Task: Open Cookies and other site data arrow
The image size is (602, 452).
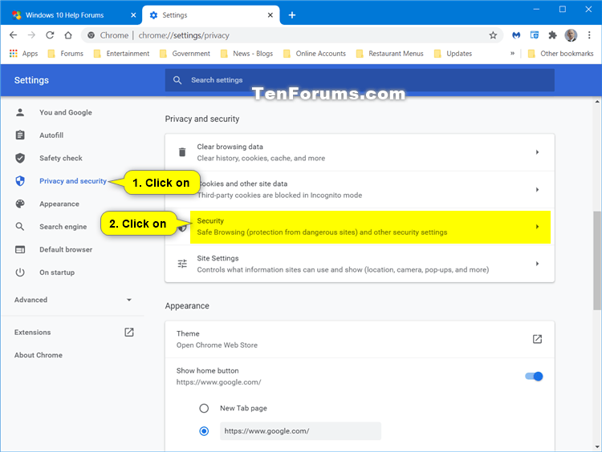Action: click(x=537, y=189)
